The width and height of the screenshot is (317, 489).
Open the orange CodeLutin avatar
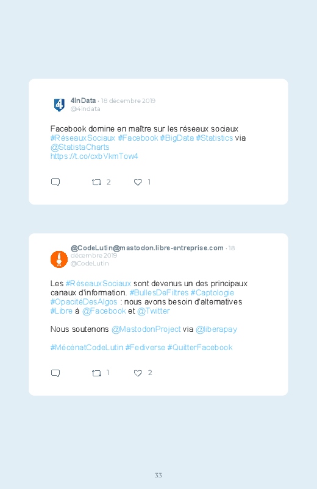pos(59,259)
